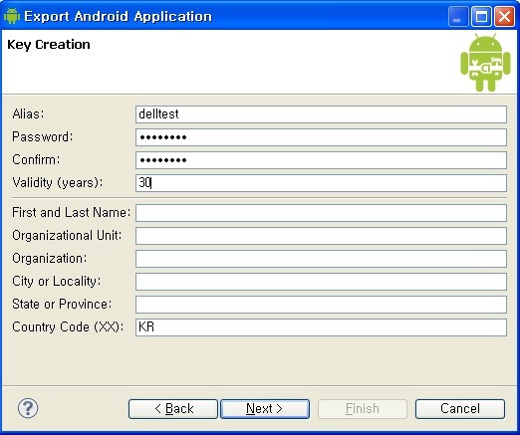
Task: Click the Country Code (XX): label
Action: (x=68, y=326)
